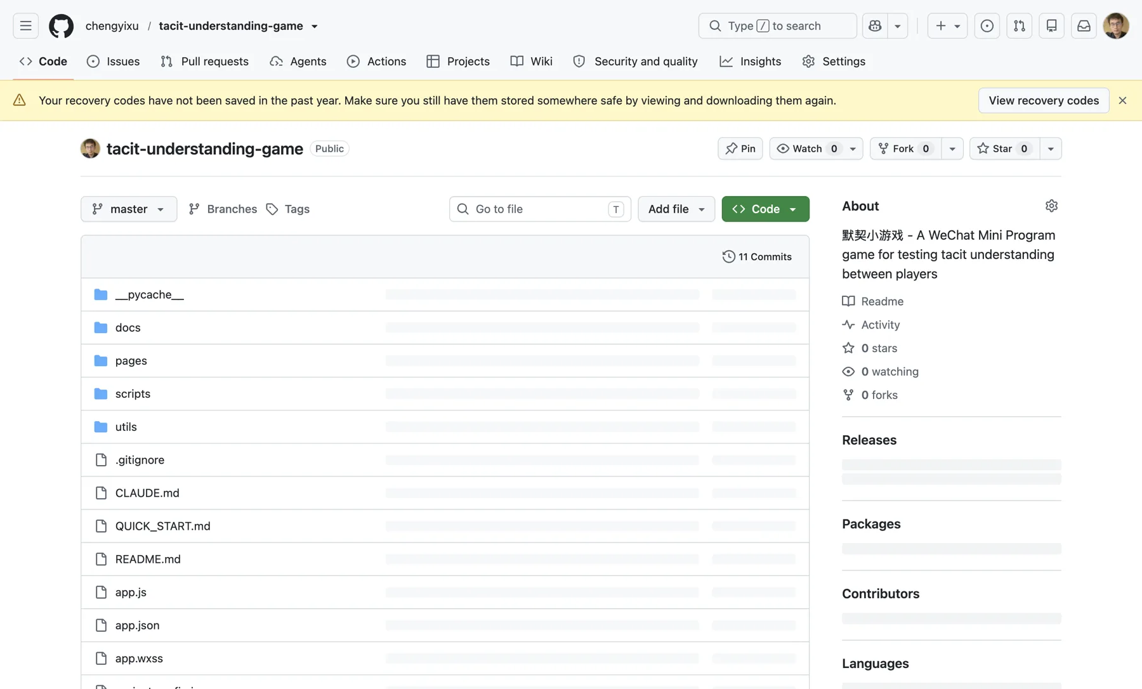The image size is (1142, 689).
Task: Open the Add file dropdown
Action: (x=676, y=209)
